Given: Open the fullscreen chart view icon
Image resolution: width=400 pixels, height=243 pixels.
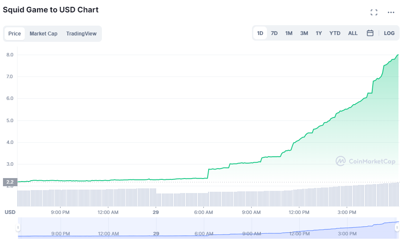Looking at the screenshot, I should coord(374,12).
